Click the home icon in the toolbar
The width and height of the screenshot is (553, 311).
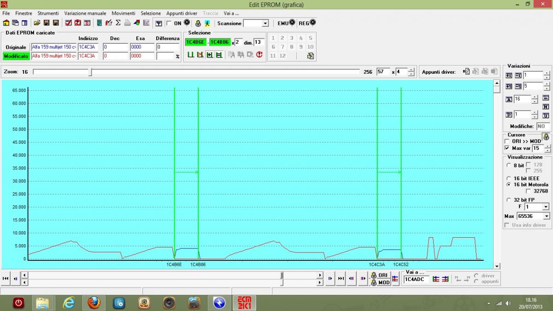[x=6, y=23]
